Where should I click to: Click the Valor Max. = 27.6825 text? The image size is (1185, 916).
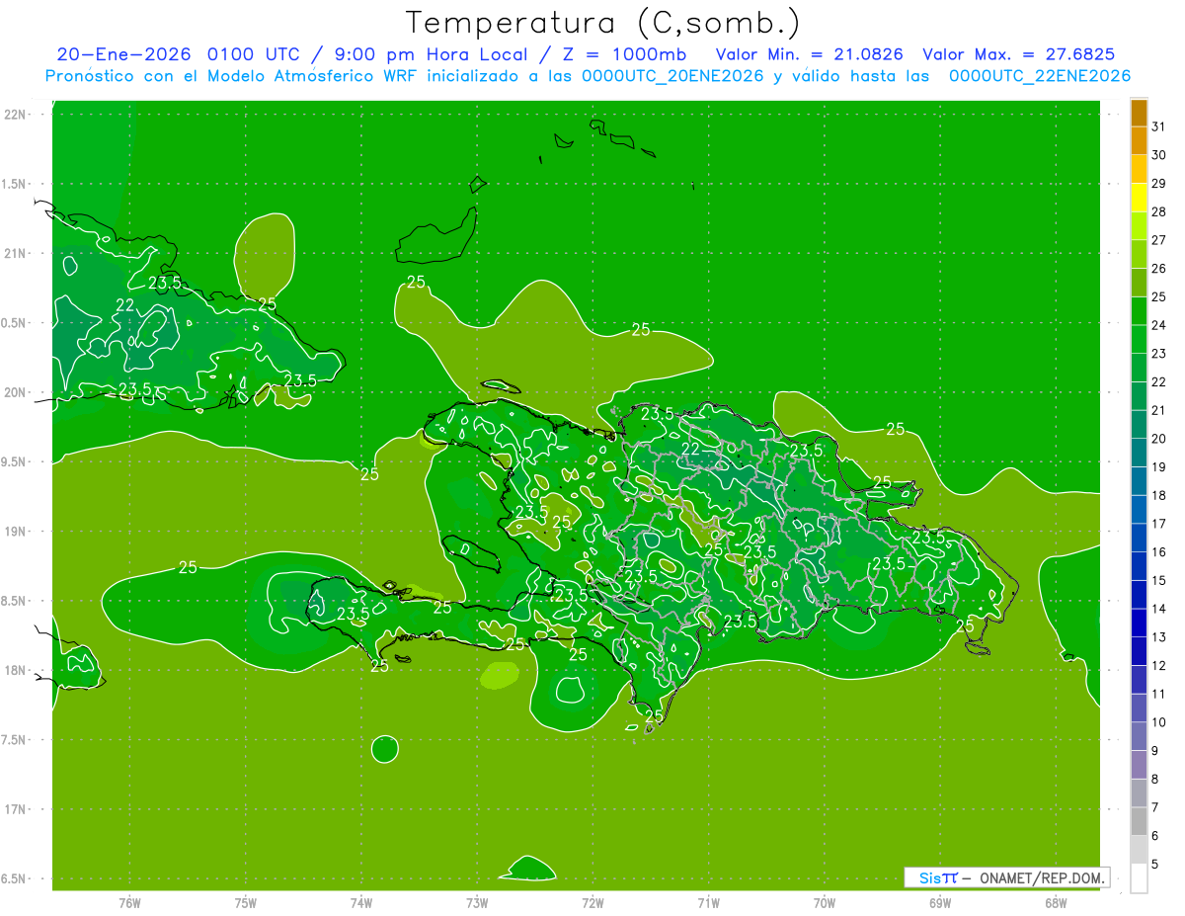[1018, 54]
